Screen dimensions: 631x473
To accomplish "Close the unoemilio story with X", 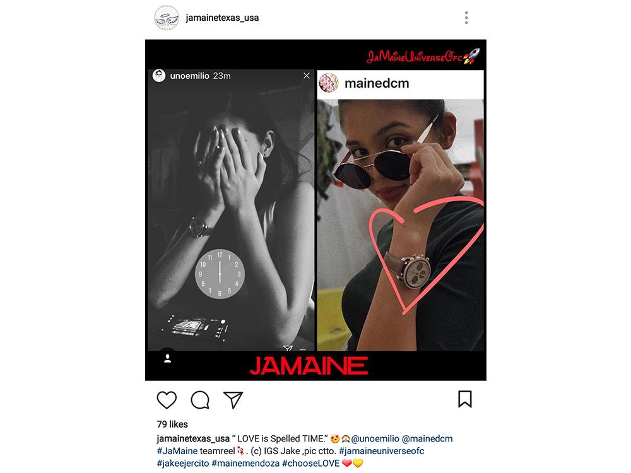I will click(306, 76).
